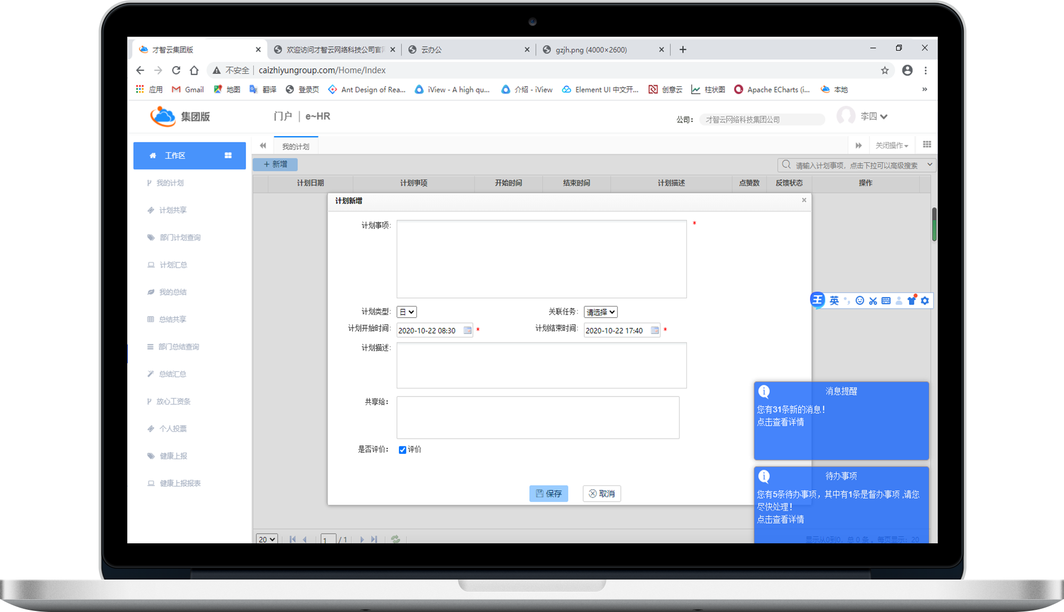This screenshot has width=1064, height=612.
Task: Close the 计划新增 dialog
Action: click(x=804, y=200)
